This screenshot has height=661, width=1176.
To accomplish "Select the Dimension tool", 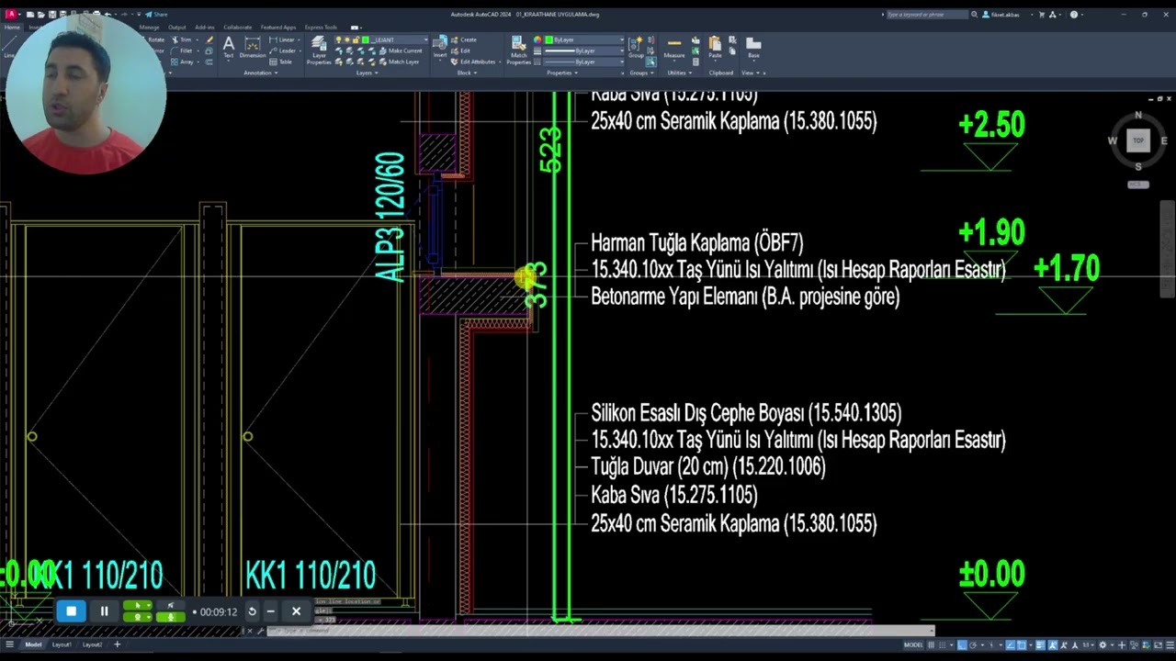I will pyautogui.click(x=253, y=48).
